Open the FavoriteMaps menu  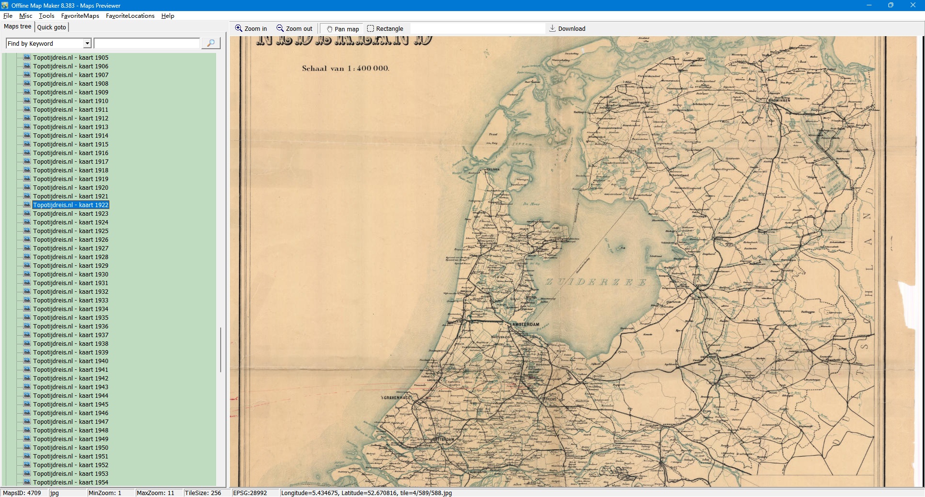(80, 16)
